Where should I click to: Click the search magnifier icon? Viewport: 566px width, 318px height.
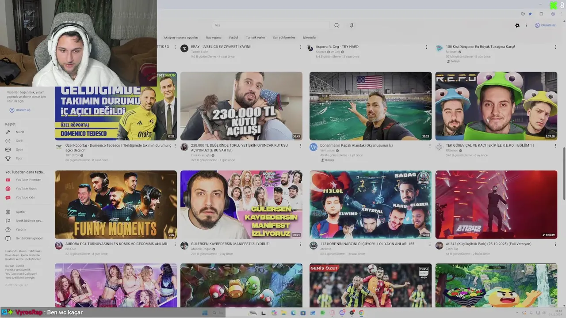(x=337, y=25)
